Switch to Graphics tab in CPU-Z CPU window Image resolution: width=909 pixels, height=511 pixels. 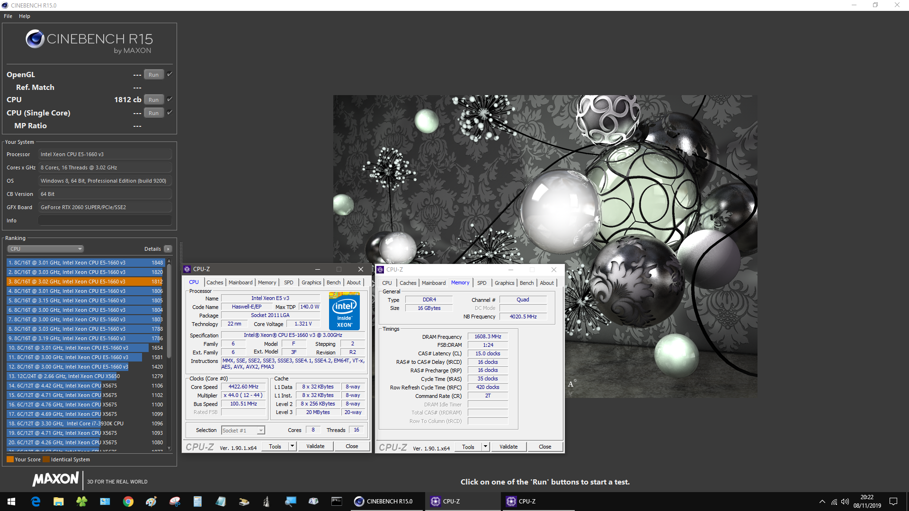(x=312, y=282)
